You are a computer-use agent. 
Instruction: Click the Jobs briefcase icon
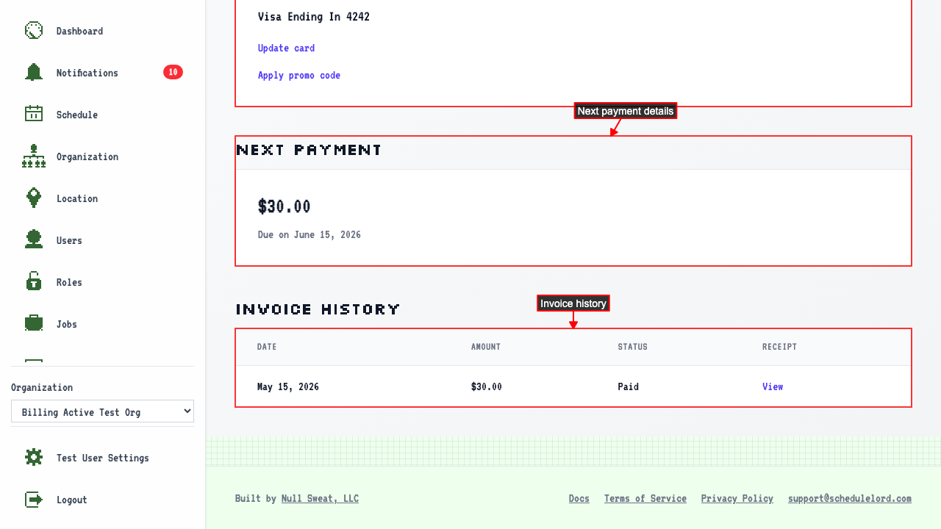[34, 323]
